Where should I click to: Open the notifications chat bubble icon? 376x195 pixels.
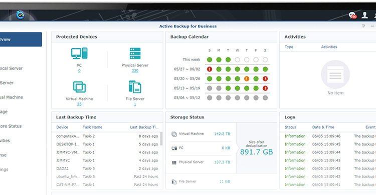tap(352, 15)
